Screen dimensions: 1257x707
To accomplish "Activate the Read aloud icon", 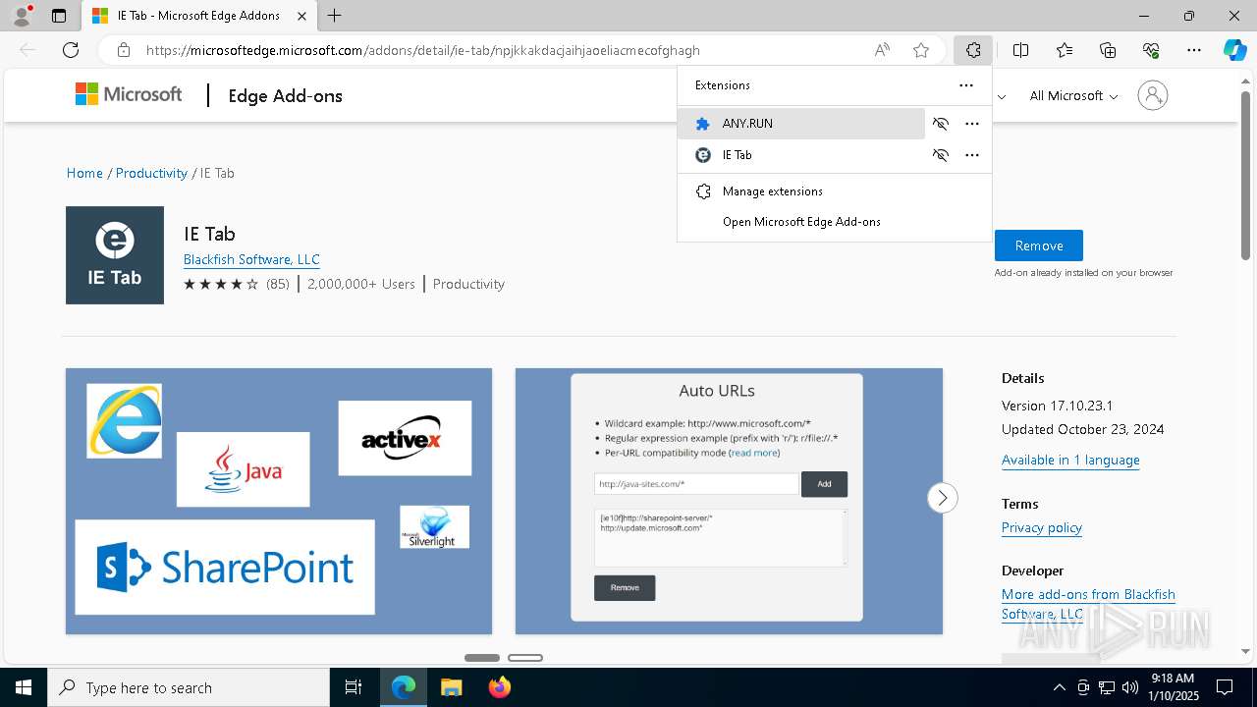I will click(882, 50).
